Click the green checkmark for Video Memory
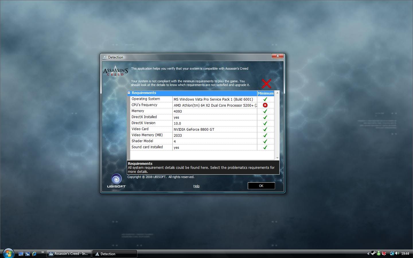The width and height of the screenshot is (413, 258). click(265, 135)
